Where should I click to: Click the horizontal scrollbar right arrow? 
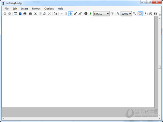pyautogui.click(x=160, y=119)
